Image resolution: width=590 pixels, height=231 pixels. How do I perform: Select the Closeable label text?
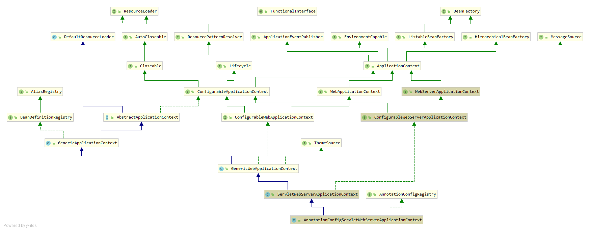pyautogui.click(x=151, y=66)
